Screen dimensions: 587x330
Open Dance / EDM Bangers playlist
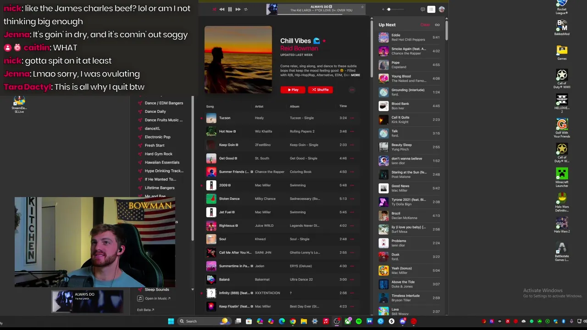[x=164, y=103]
